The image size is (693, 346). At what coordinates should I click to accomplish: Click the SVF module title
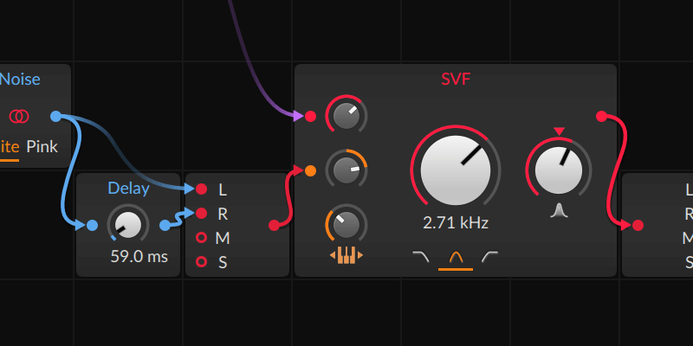(x=456, y=80)
